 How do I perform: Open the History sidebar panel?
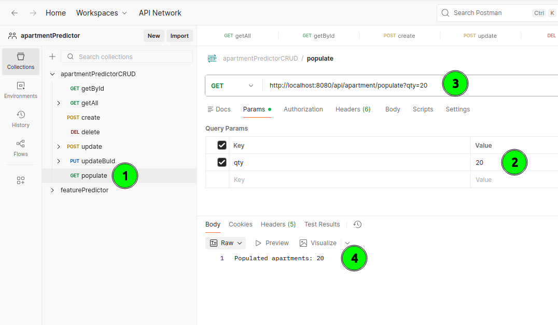tap(21, 119)
